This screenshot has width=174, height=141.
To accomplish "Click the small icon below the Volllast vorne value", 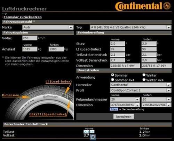I will click(93, 138).
